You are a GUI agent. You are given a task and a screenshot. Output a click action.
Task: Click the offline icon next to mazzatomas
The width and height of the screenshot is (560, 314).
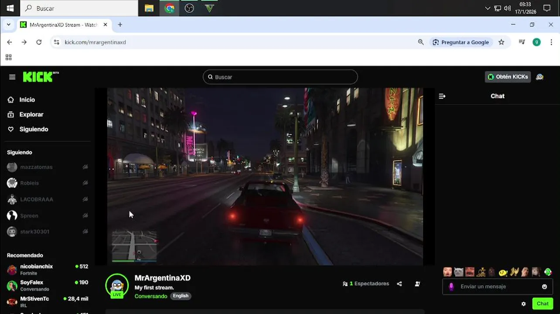pyautogui.click(x=85, y=167)
